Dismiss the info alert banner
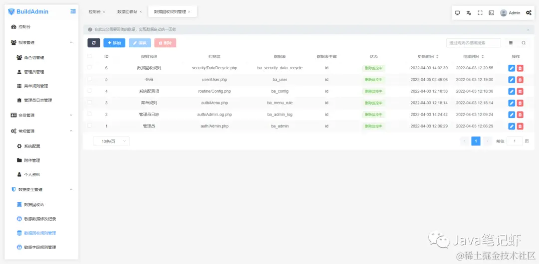The image size is (539, 264). pos(529,30)
